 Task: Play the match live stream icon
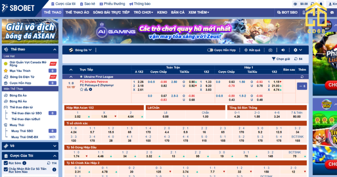(91, 89)
